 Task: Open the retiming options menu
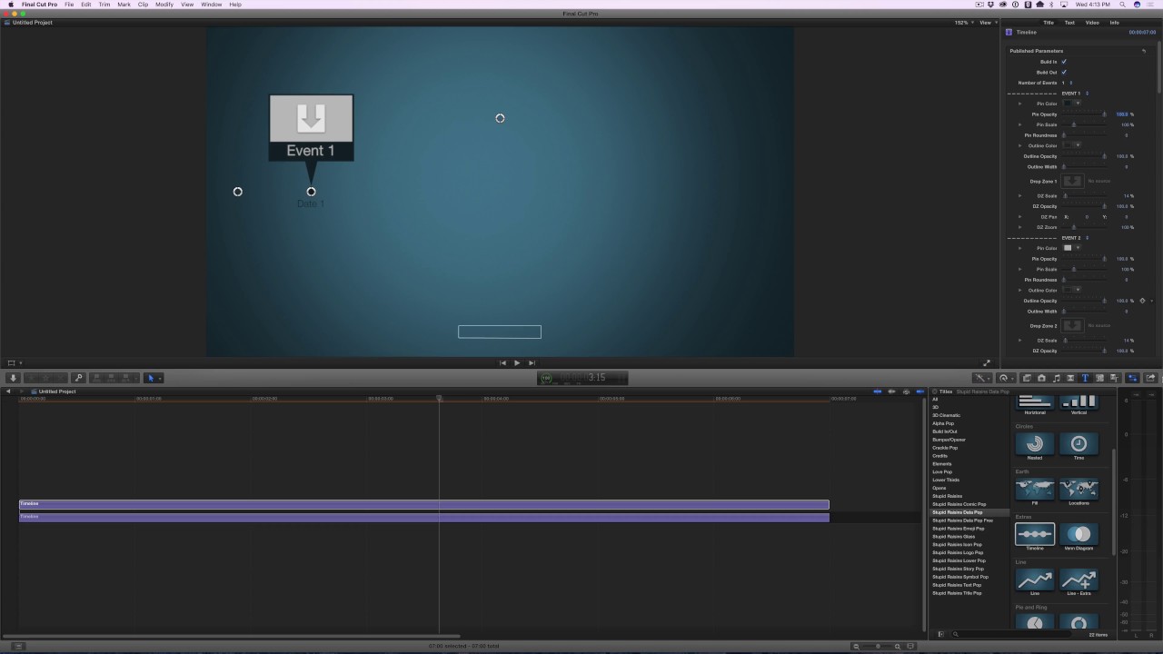(1005, 378)
